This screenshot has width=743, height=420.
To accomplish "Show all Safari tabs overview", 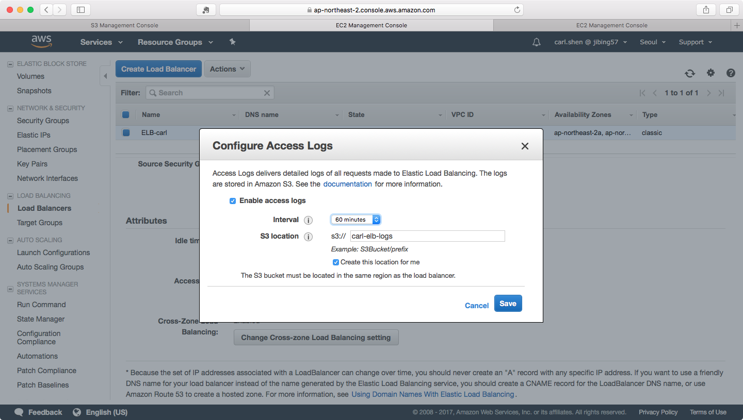I will click(730, 9).
